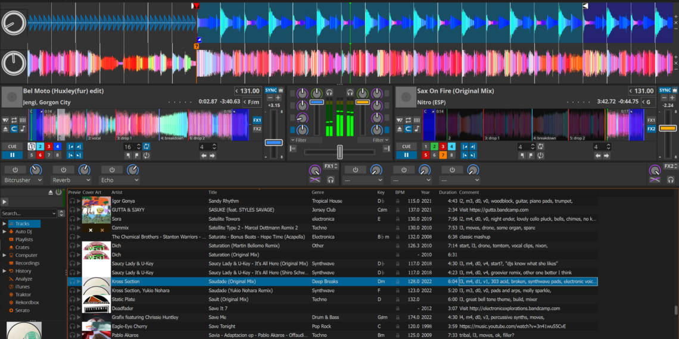Activate beatloop toggle on left deck

[x=147, y=146]
